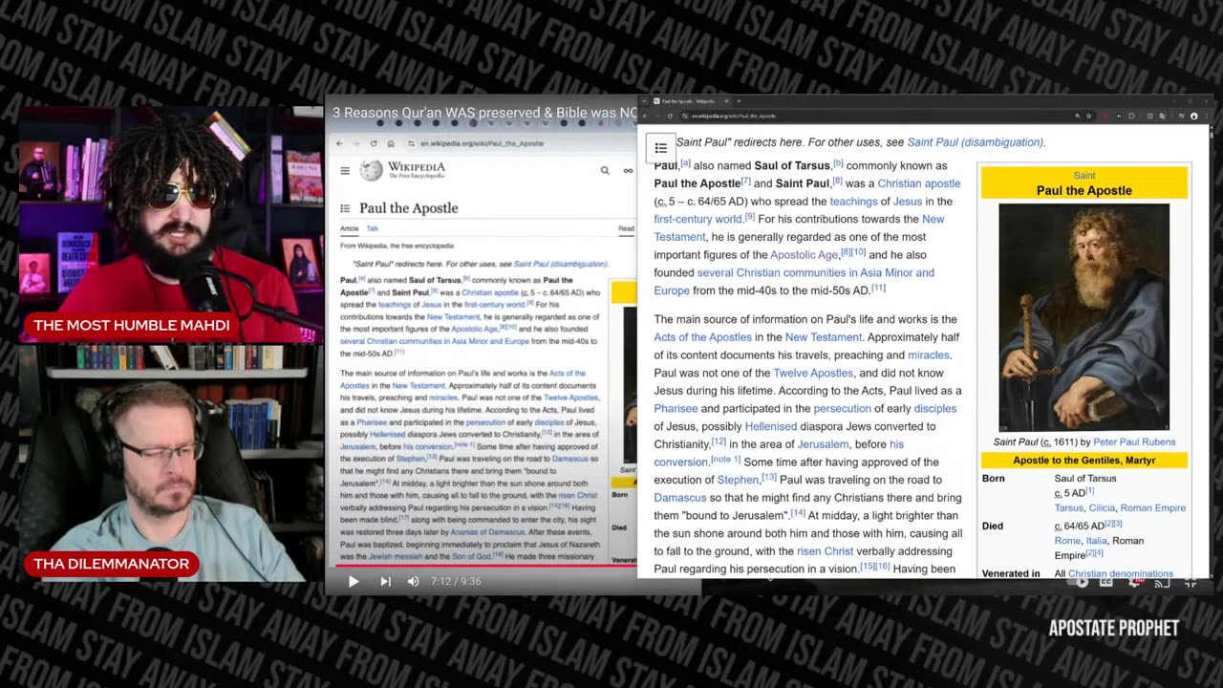Select the Talk tab in left Wikipedia page
Viewport: 1223px width, 688px height.
point(373,228)
